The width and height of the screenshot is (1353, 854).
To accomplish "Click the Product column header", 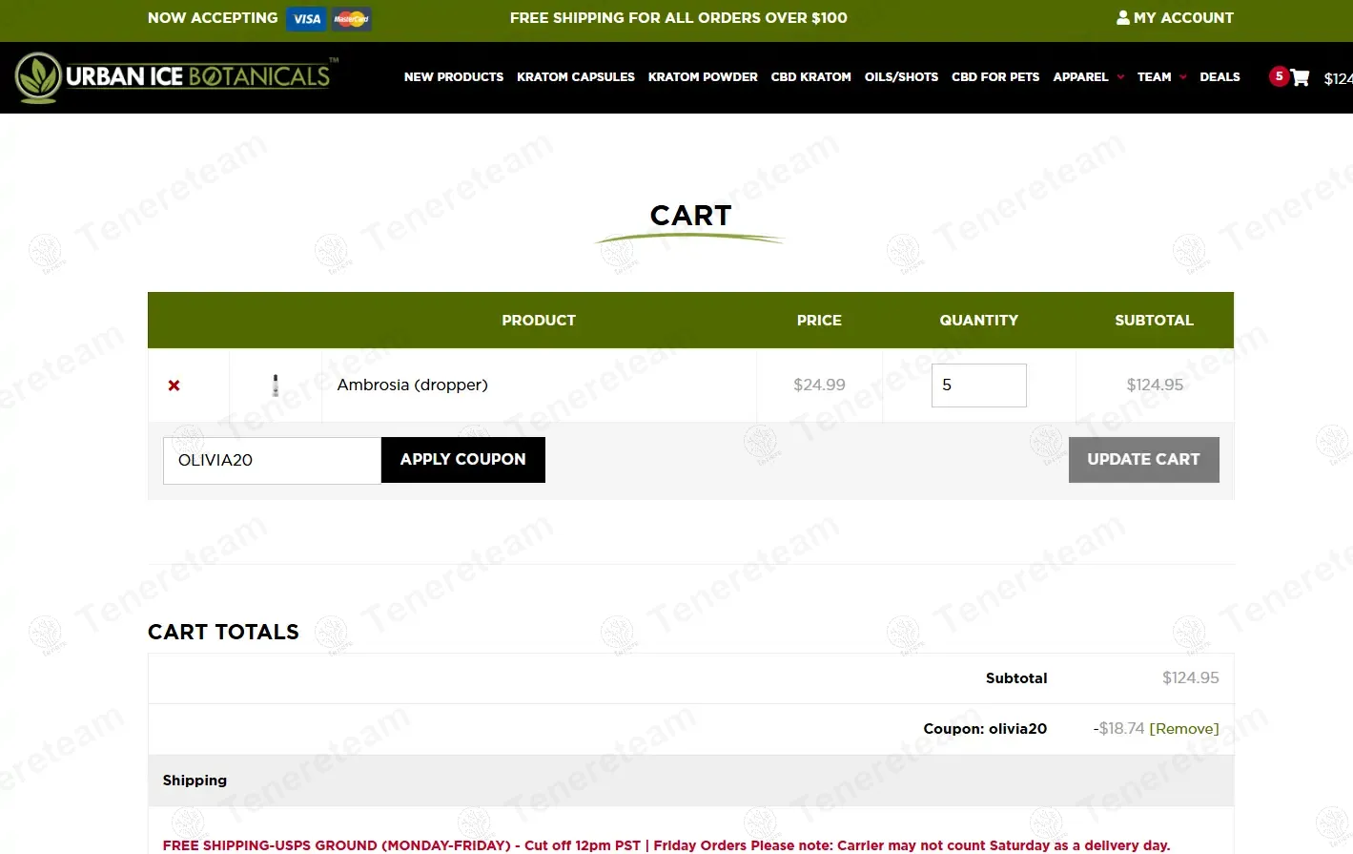I will [x=539, y=321].
